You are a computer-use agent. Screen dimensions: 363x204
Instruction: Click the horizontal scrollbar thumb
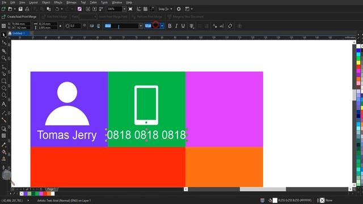click(x=263, y=189)
